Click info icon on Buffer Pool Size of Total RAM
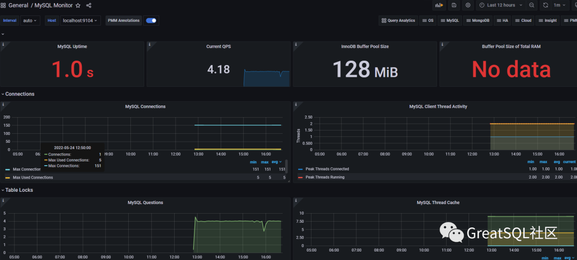Image resolution: width=577 pixels, height=260 pixels. tap(442, 44)
